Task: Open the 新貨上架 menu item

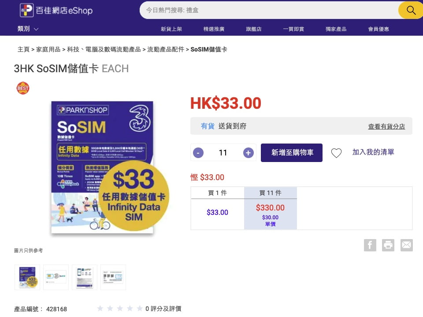Action: (x=171, y=29)
